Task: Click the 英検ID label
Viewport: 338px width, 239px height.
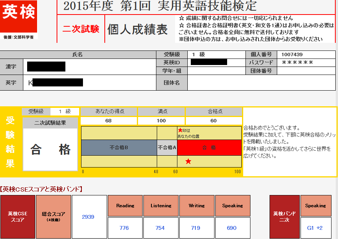Action: coord(172,62)
